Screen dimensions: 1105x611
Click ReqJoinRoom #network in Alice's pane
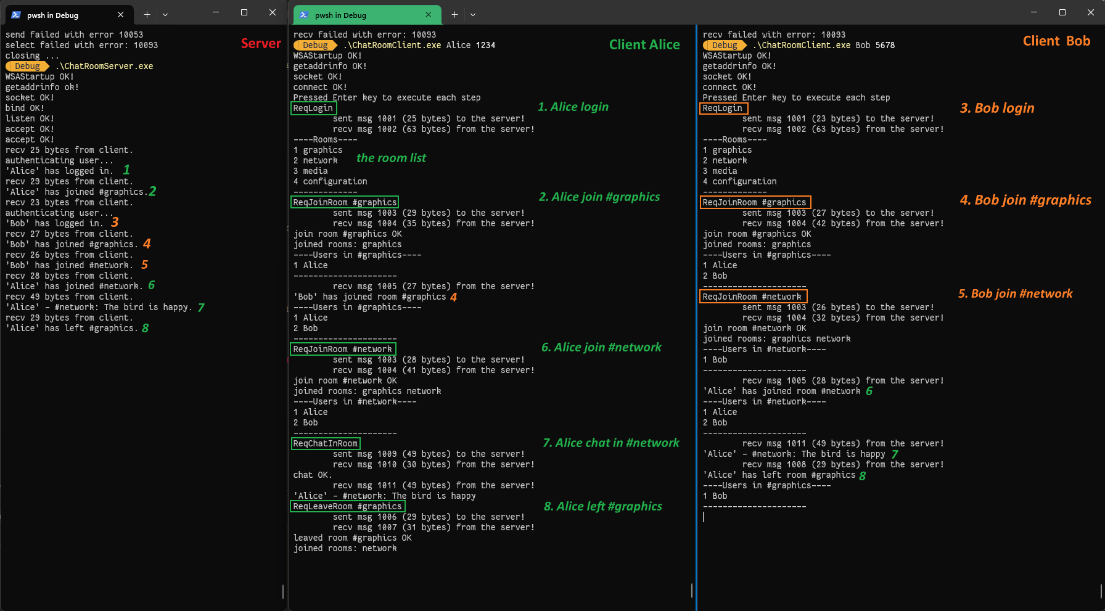[x=342, y=349]
